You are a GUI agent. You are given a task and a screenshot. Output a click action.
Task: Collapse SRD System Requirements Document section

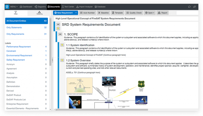[58, 24]
